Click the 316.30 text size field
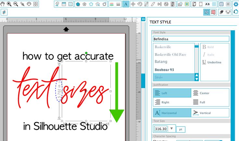This screenshot has height=141, width=239. point(161,129)
